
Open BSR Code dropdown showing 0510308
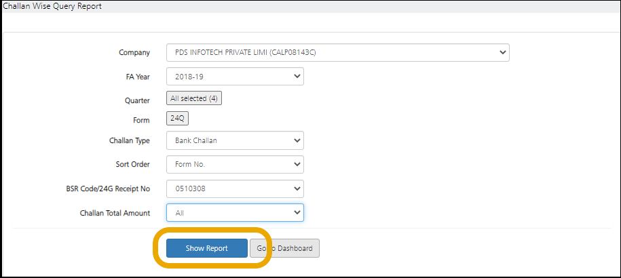pyautogui.click(x=235, y=188)
